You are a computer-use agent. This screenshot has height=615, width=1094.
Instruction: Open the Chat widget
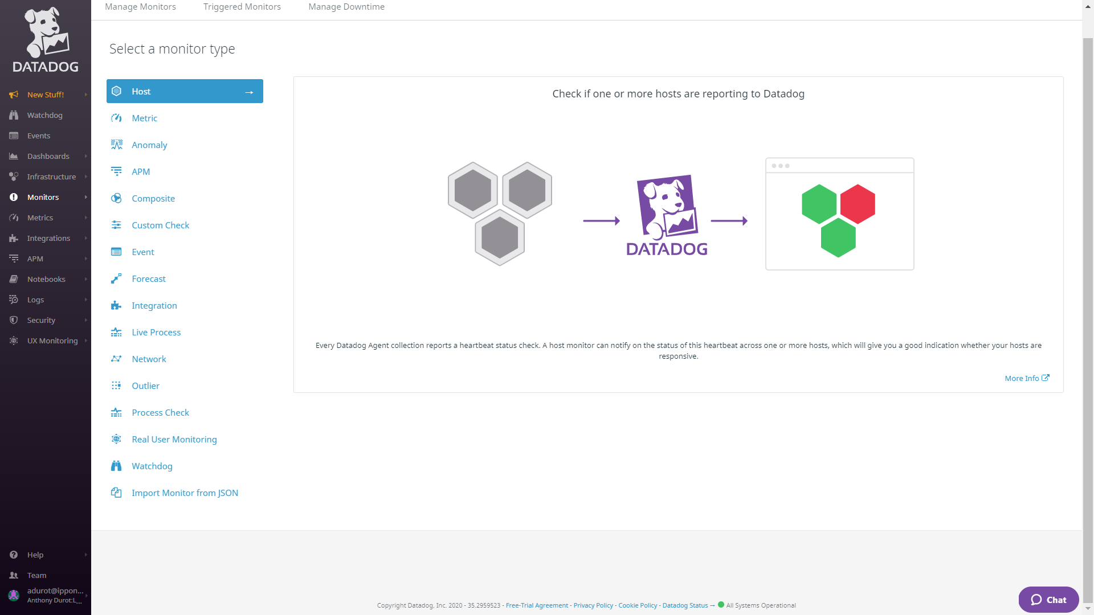[1048, 600]
